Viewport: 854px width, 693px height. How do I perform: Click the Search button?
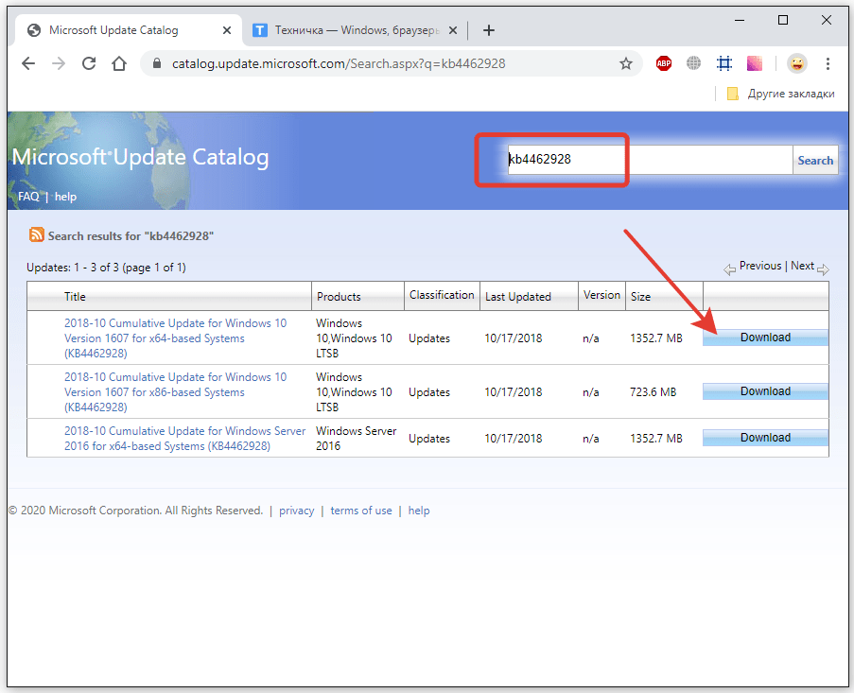815,160
